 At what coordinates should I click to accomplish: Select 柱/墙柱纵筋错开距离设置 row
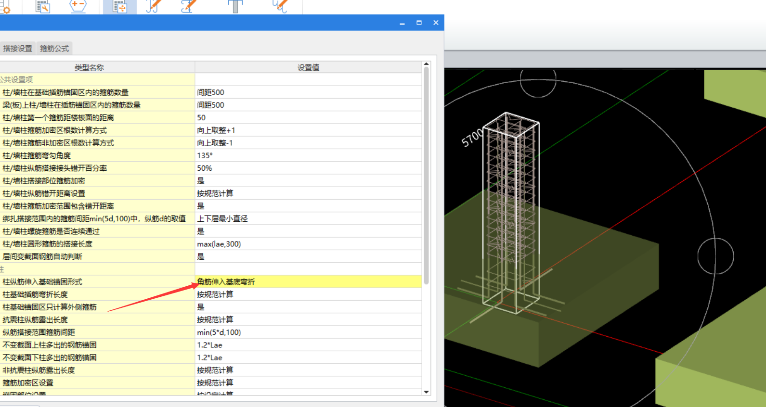97,193
